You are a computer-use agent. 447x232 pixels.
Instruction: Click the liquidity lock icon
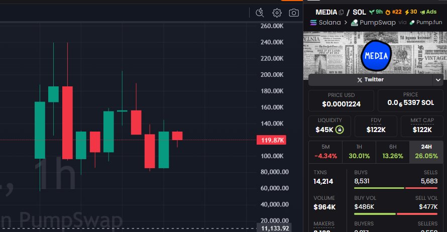[340, 130]
